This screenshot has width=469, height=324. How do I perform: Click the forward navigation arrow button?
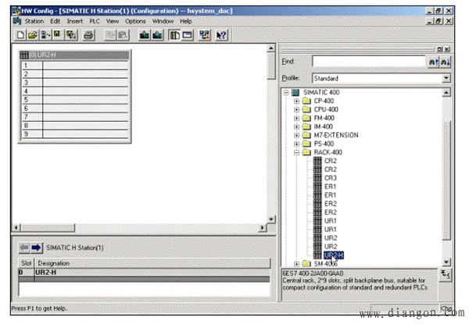coord(37,247)
